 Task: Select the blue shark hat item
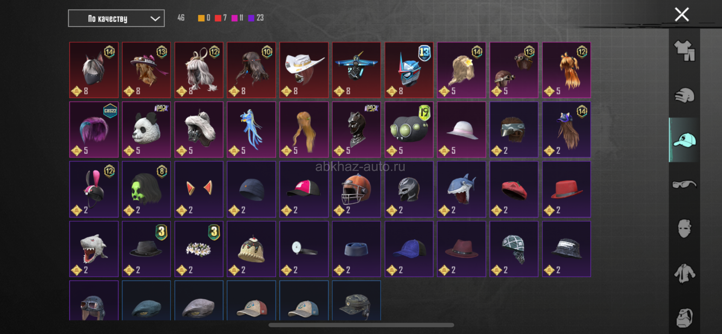pyautogui.click(x=461, y=189)
